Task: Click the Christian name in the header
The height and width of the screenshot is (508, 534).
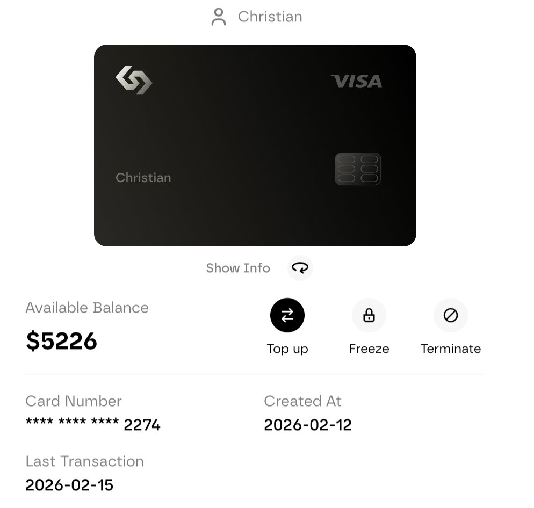Action: click(270, 17)
